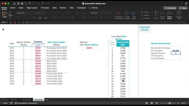The width and height of the screenshot is (189, 106).
Task: Click the Undo arrow in title bar
Action: tap(30, 4)
